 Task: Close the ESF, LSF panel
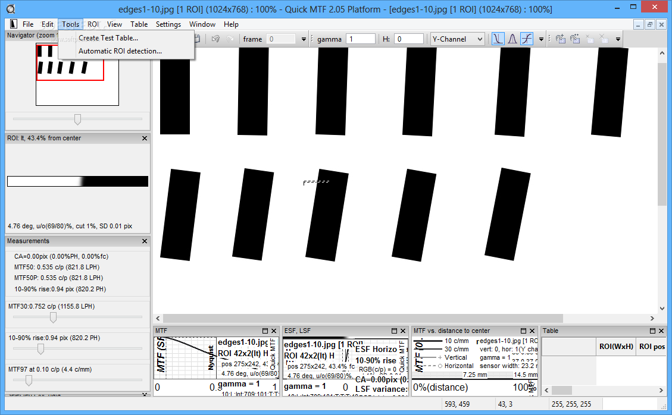tap(403, 331)
